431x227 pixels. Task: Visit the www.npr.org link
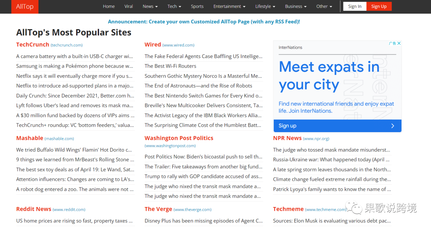point(316,139)
